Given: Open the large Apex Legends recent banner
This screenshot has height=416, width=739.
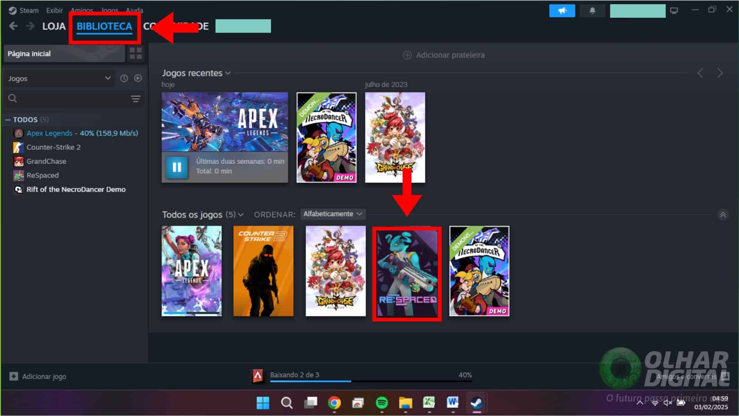Looking at the screenshot, I should point(225,122).
